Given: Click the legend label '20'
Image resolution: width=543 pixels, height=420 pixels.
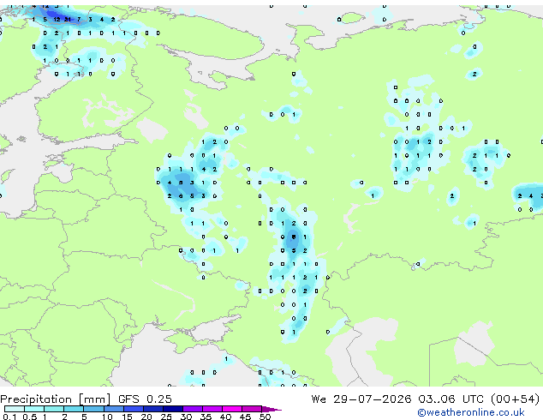Looking at the screenshot, I should (x=146, y=417).
